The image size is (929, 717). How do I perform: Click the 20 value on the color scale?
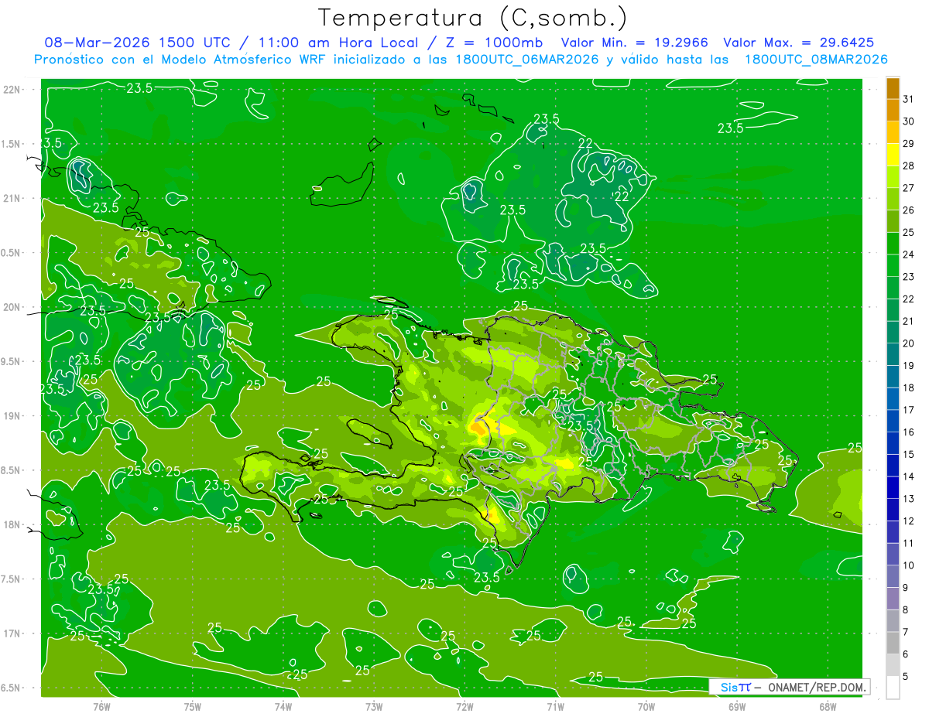click(x=908, y=343)
